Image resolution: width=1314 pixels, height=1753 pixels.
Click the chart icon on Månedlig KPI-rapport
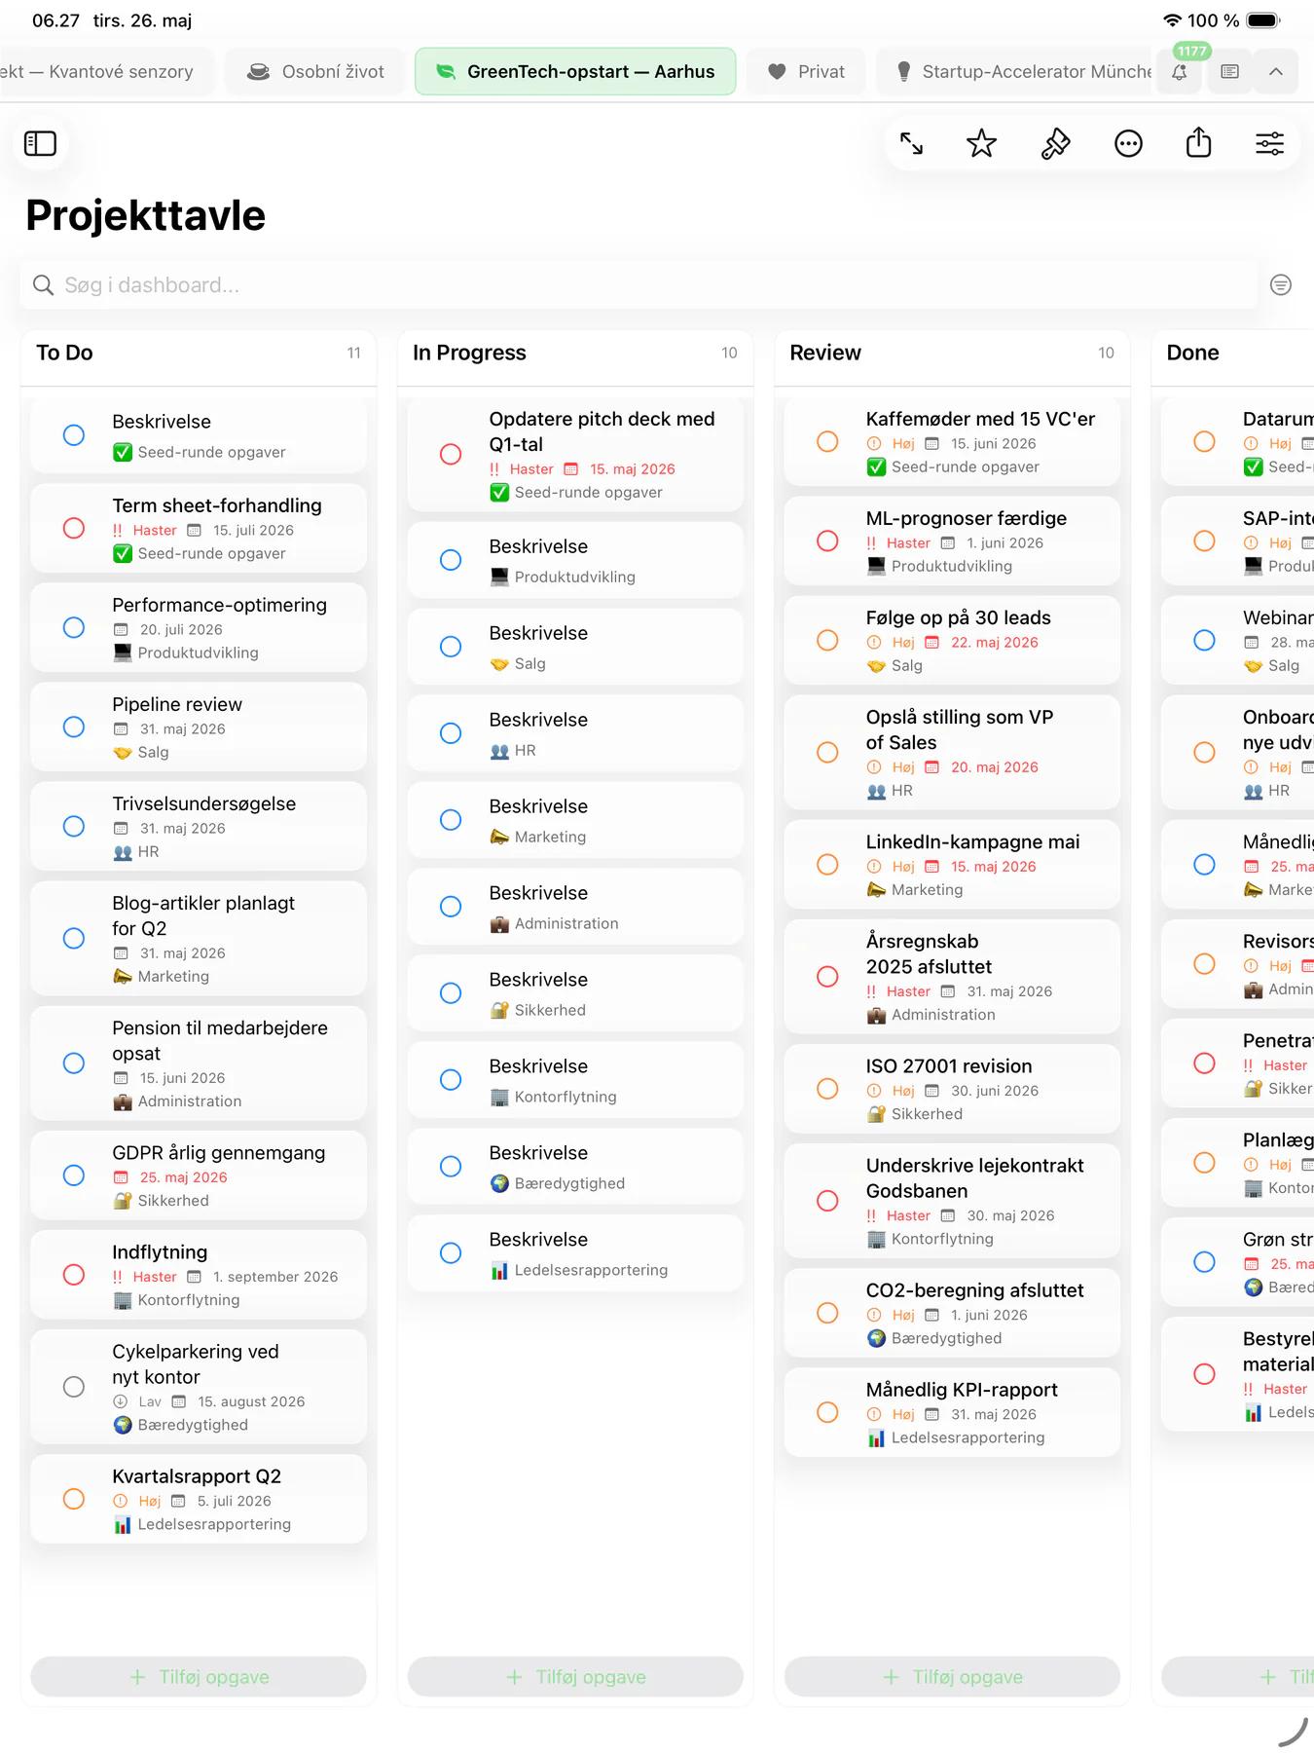tap(876, 1437)
